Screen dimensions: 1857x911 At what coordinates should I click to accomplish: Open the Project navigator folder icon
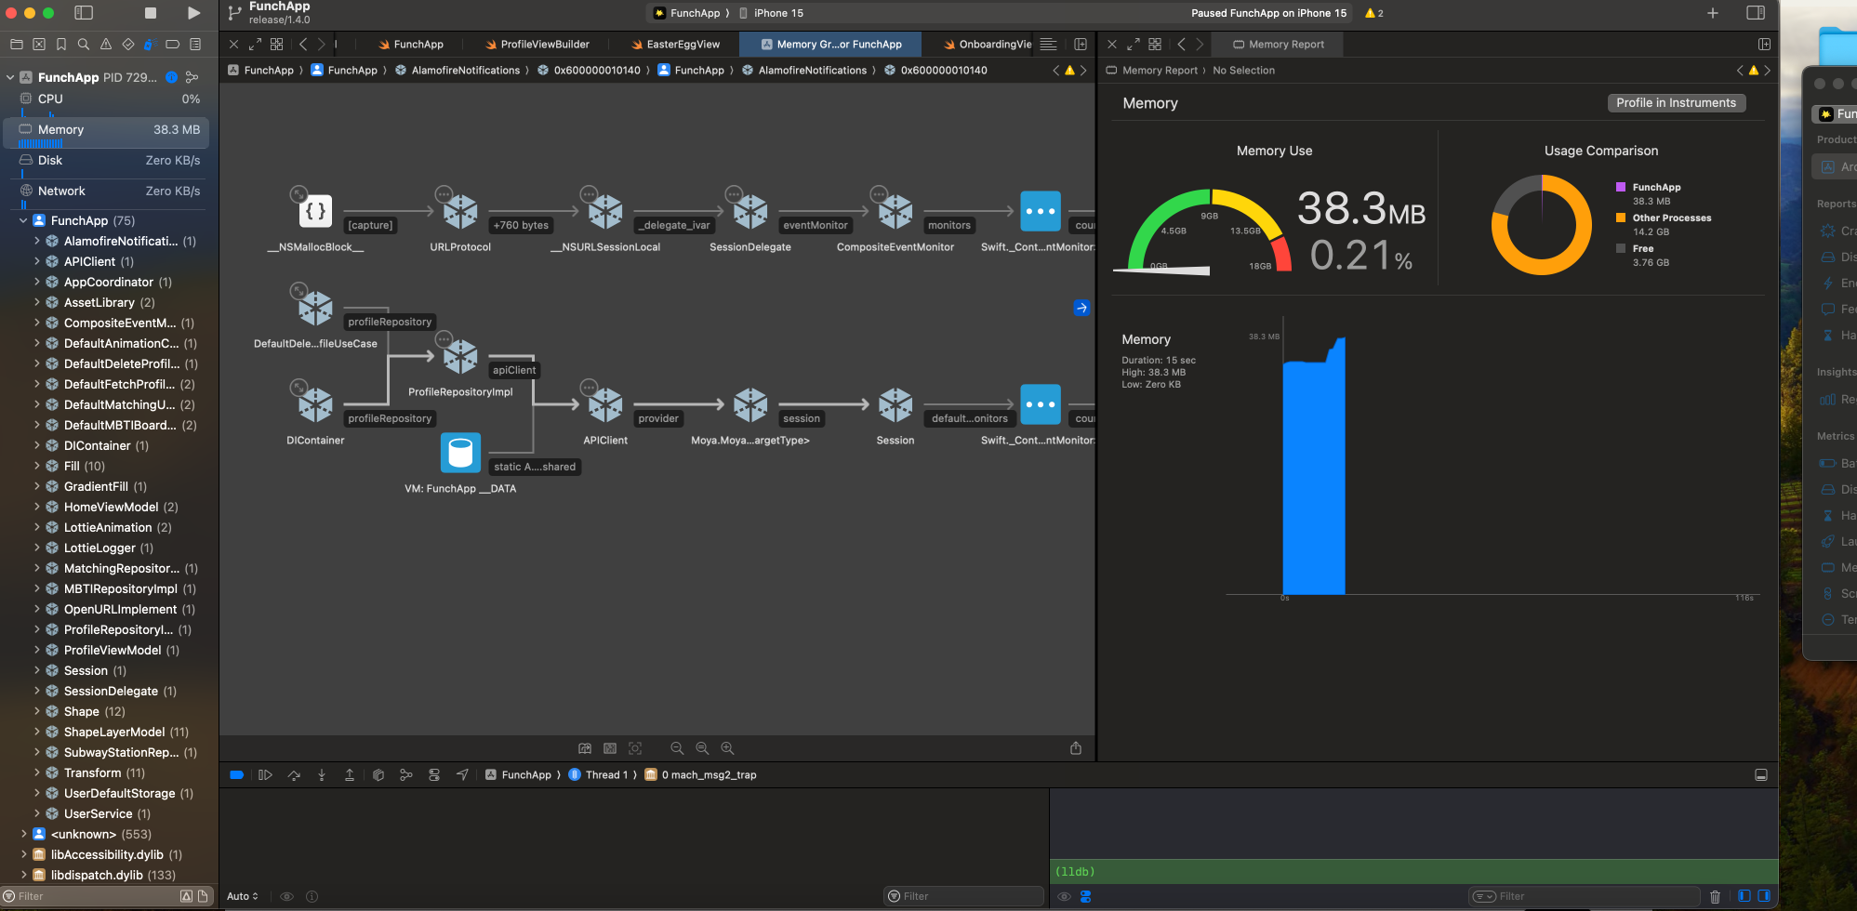(16, 44)
